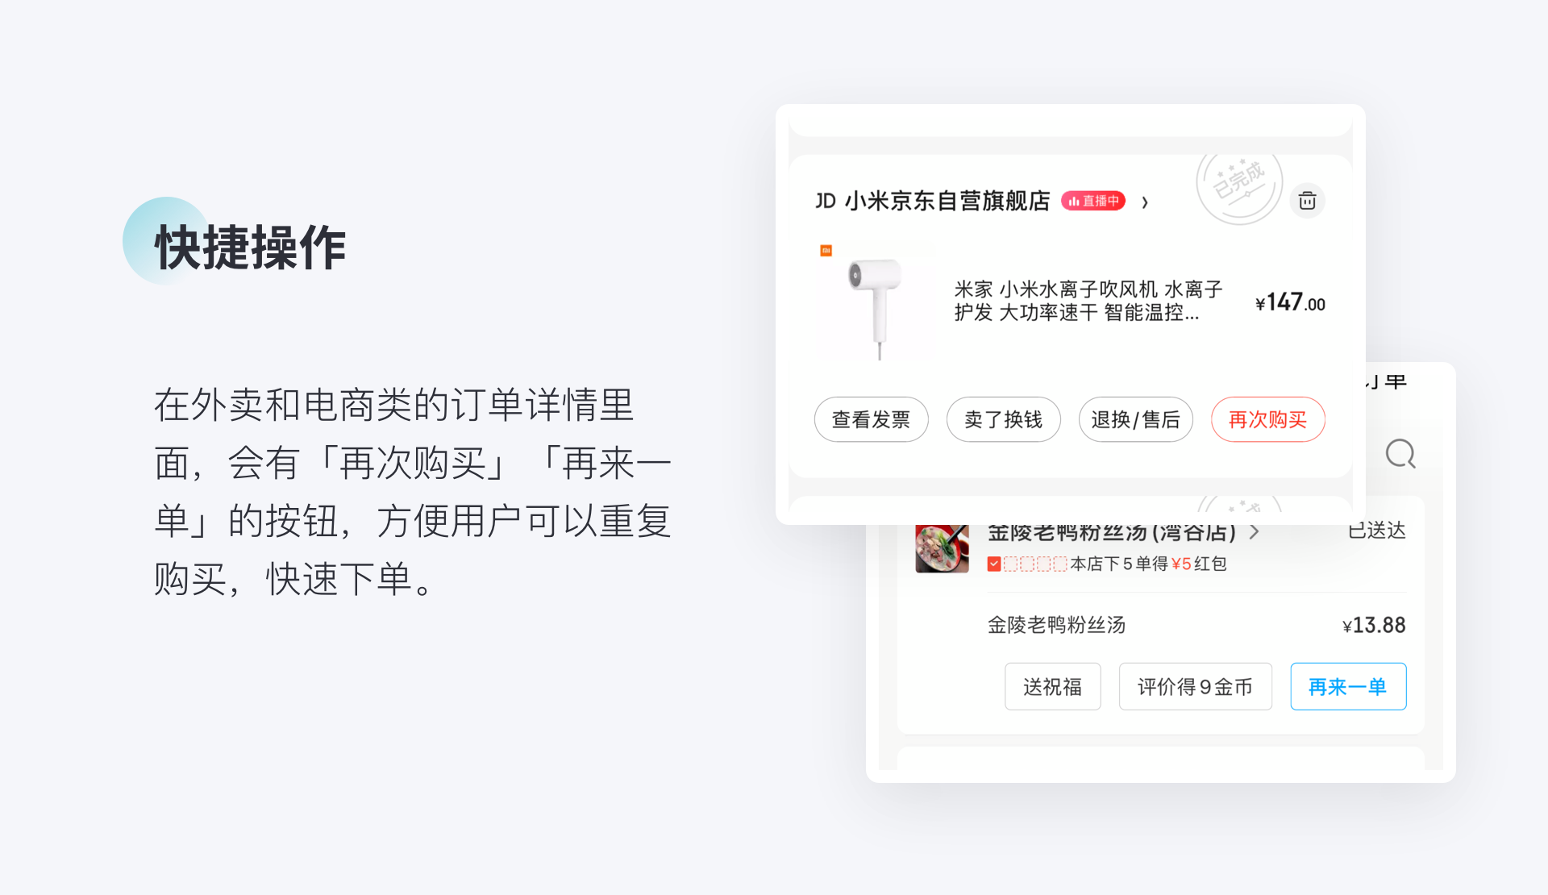Open the search magnifier icon
Image resolution: width=1548 pixels, height=895 pixels.
(x=1400, y=454)
